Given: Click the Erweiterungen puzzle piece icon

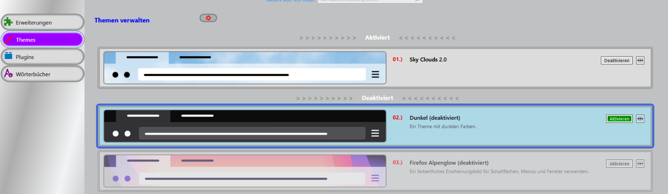Looking at the screenshot, I should 8,22.
